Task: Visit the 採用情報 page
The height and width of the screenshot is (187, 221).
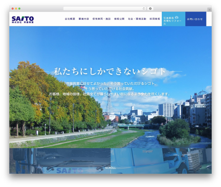Action: click(x=155, y=19)
